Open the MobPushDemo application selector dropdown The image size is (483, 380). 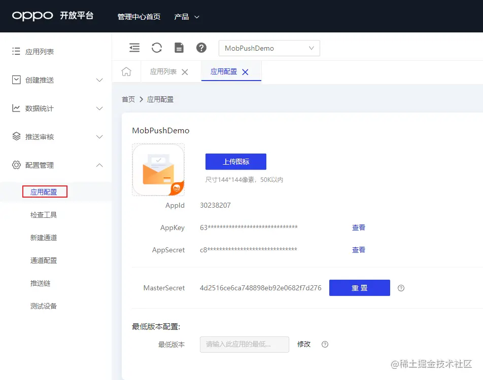269,48
